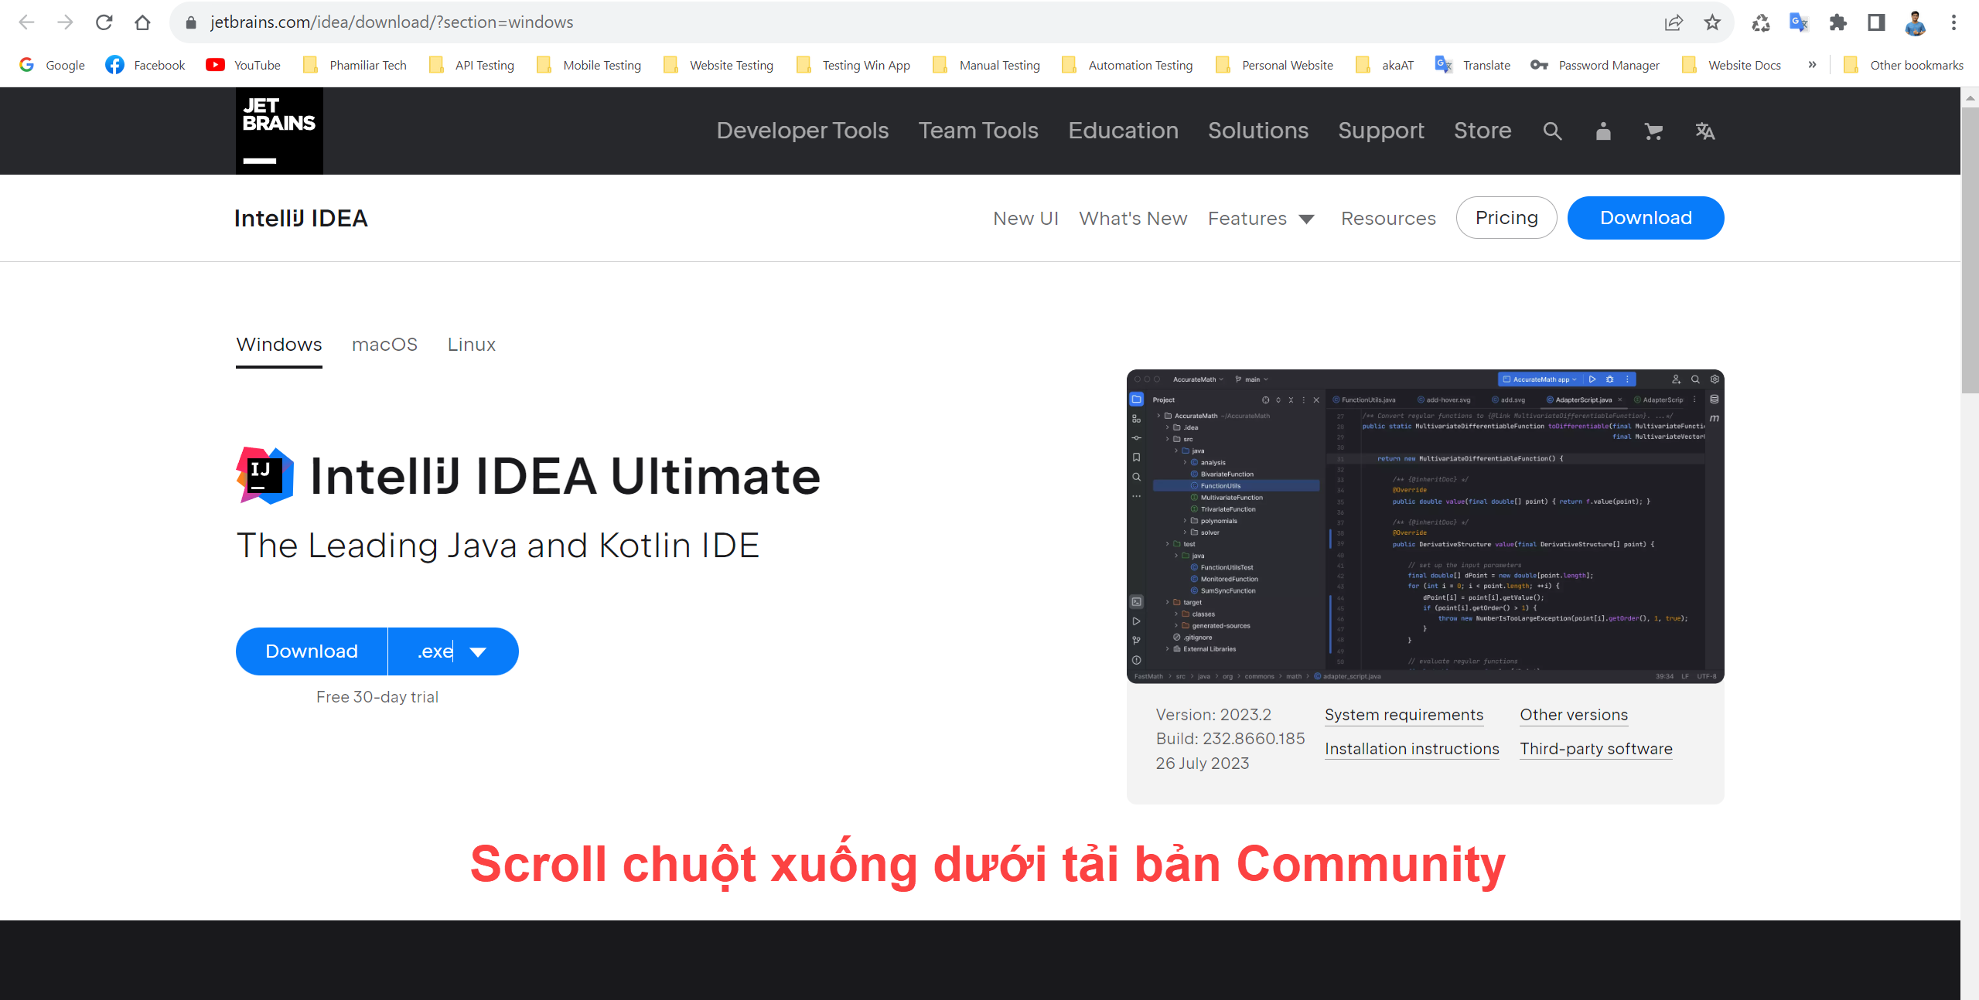Go to the What's New page
1979x1000 pixels.
point(1133,219)
